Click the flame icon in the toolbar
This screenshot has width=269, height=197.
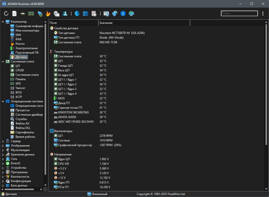tap(48, 13)
